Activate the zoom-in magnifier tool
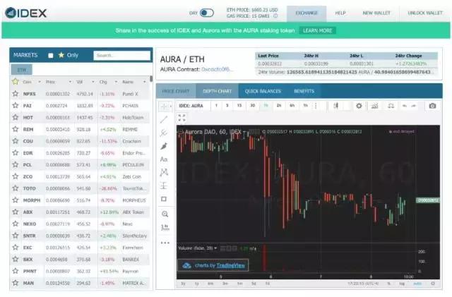 coord(165,214)
